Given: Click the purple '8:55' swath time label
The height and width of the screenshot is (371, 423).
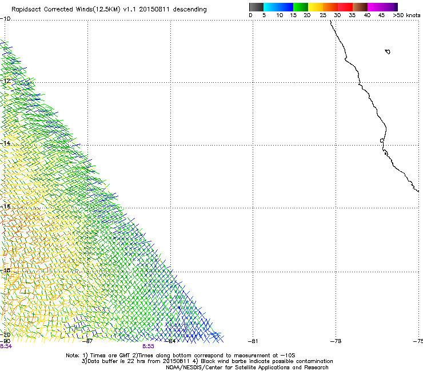Looking at the screenshot, I should [x=148, y=346].
